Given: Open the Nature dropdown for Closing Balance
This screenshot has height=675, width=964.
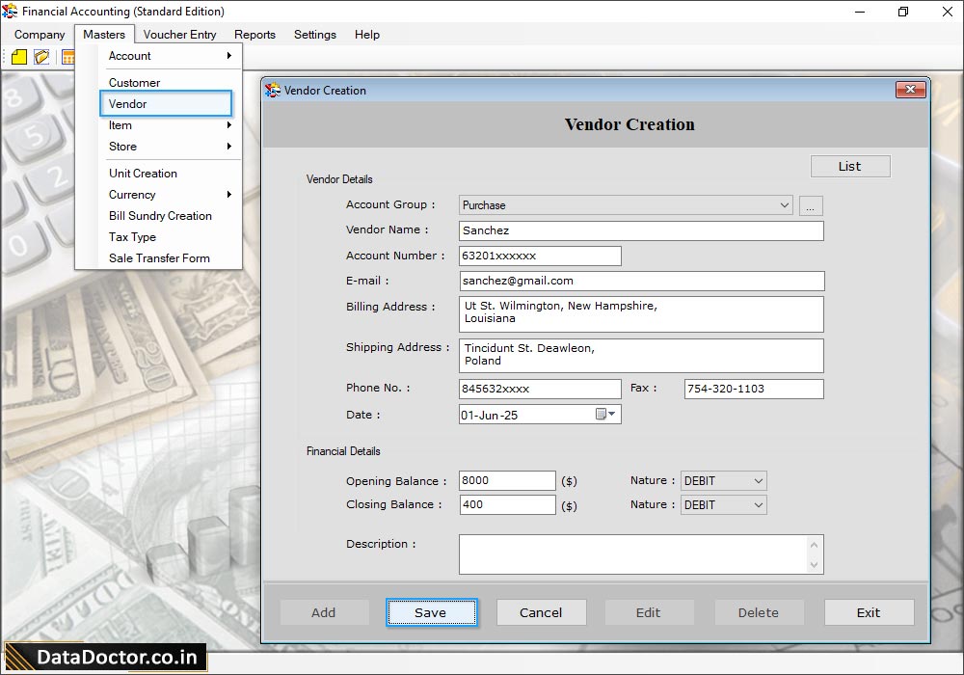Looking at the screenshot, I should [758, 504].
